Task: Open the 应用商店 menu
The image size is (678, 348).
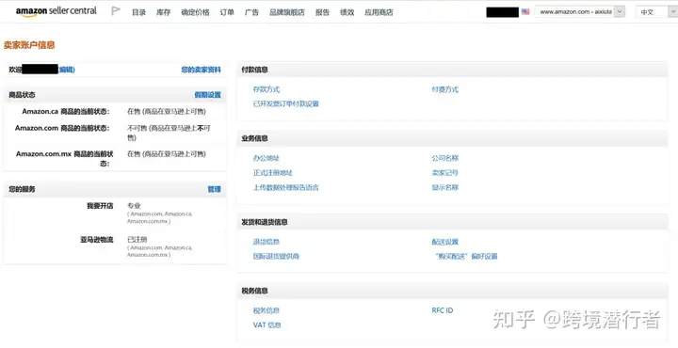Action: coord(379,12)
